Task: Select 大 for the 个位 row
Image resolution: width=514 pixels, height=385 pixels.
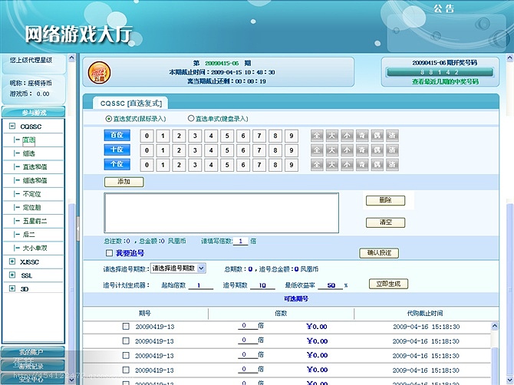Action: click(331, 165)
